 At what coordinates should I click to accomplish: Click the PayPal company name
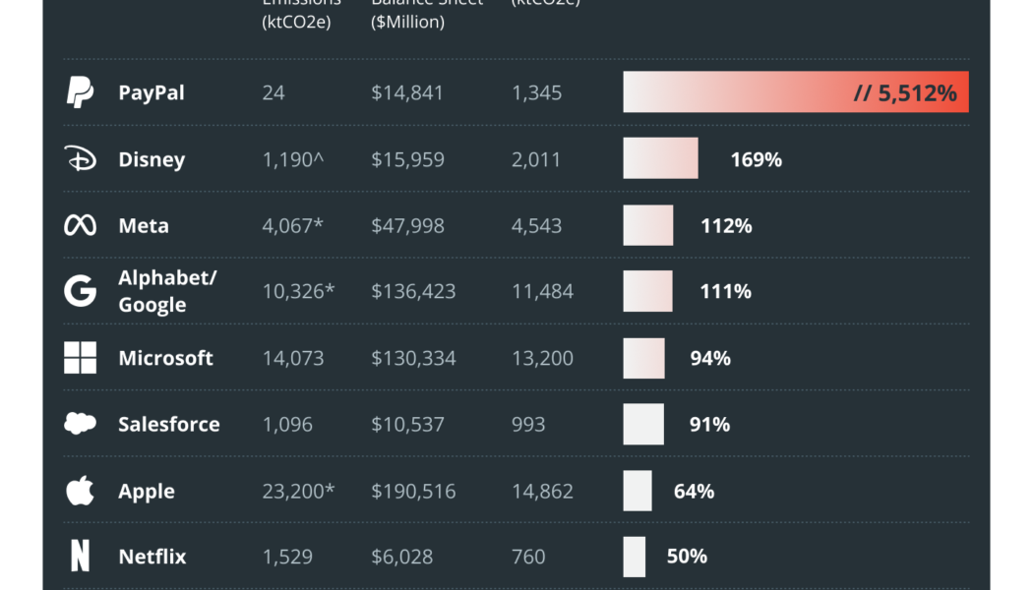tap(152, 92)
